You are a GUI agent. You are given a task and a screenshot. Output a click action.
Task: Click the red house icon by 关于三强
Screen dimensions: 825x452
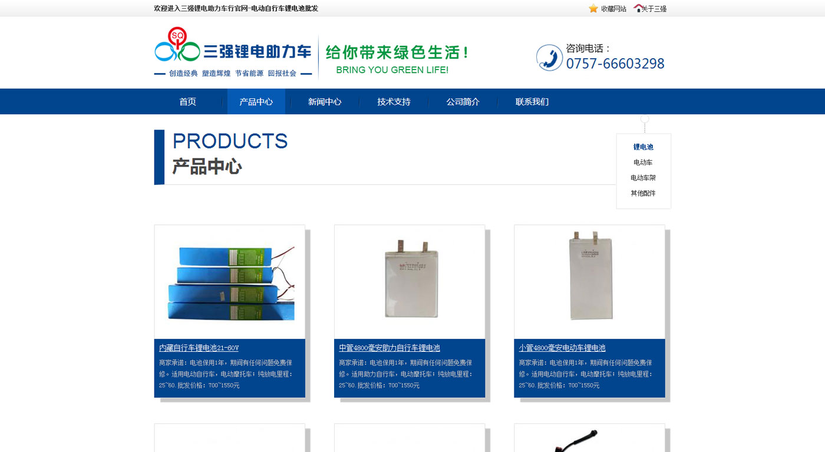[638, 8]
